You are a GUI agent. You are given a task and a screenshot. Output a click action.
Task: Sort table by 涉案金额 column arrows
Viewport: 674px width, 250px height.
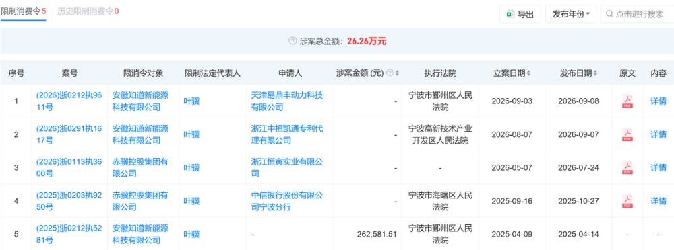tap(397, 73)
